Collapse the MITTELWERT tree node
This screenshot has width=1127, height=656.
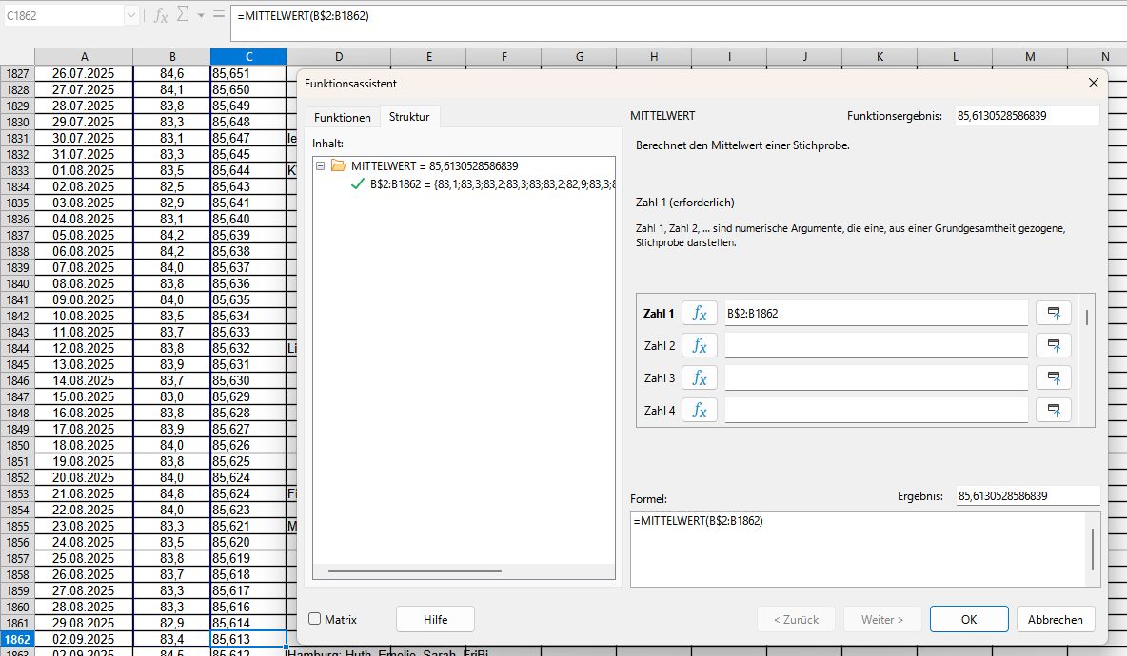[x=320, y=165]
